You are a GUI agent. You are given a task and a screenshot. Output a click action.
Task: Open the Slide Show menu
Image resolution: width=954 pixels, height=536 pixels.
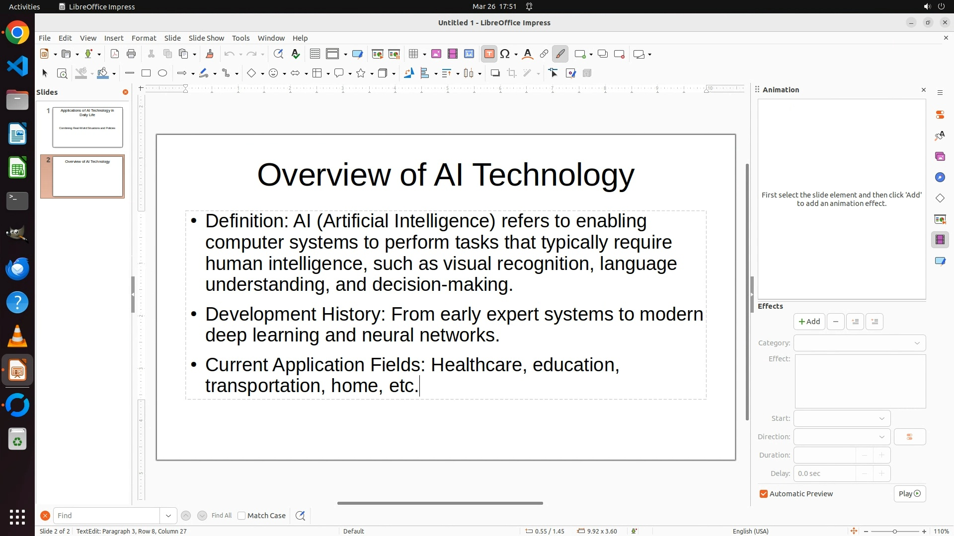pyautogui.click(x=206, y=38)
